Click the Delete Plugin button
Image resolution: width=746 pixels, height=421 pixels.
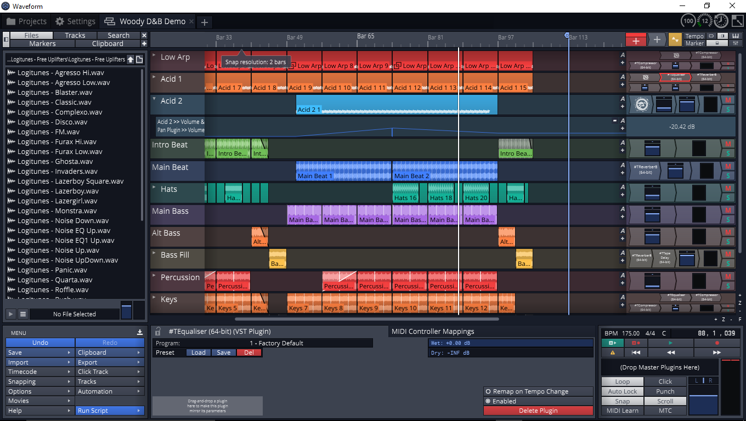538,411
